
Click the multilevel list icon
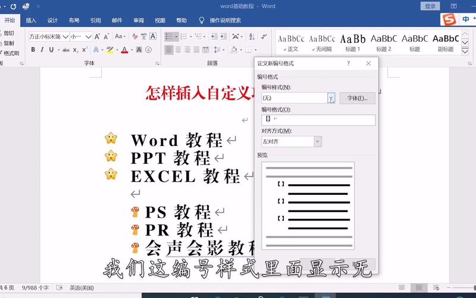(199, 36)
